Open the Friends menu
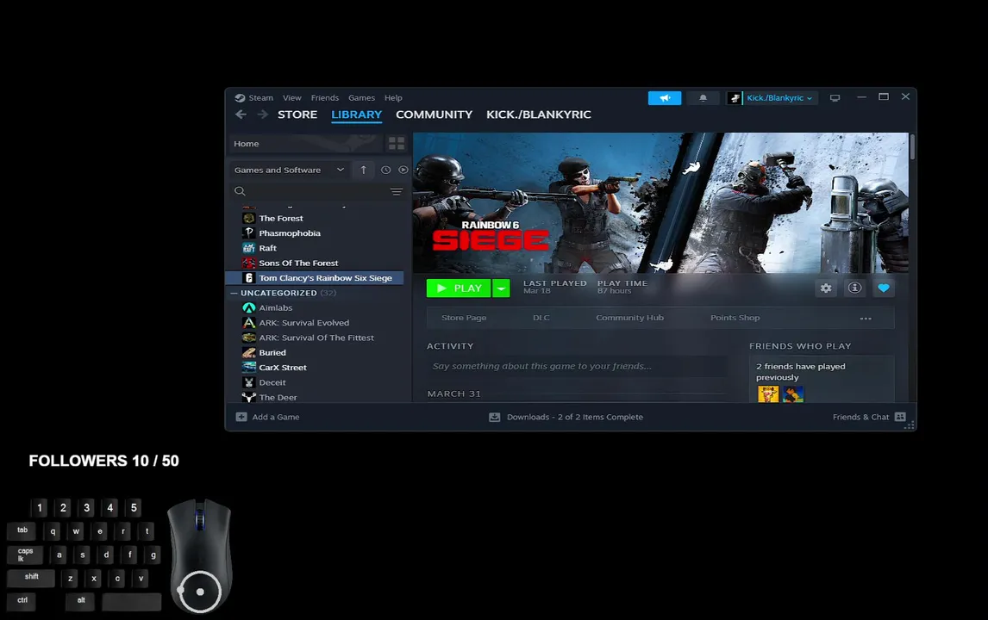The image size is (988, 620). click(x=324, y=97)
